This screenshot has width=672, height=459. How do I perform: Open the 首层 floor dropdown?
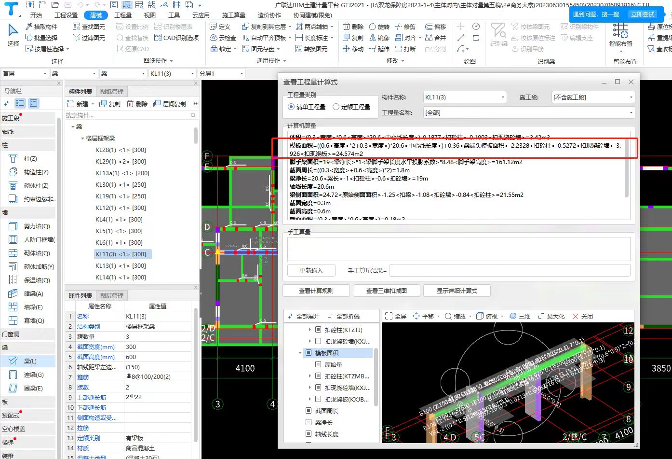click(x=24, y=73)
